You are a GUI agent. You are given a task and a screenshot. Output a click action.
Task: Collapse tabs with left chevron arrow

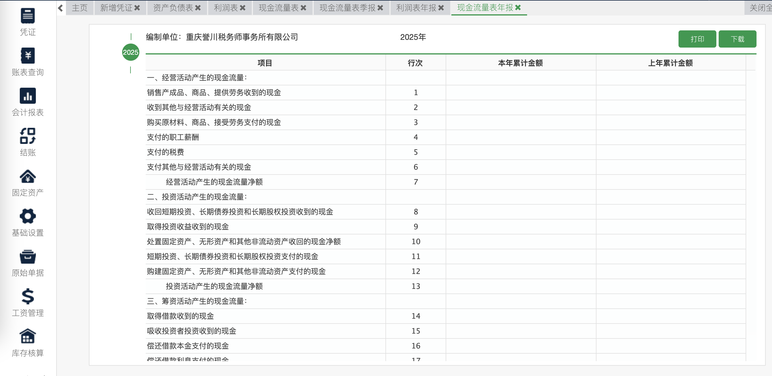61,8
